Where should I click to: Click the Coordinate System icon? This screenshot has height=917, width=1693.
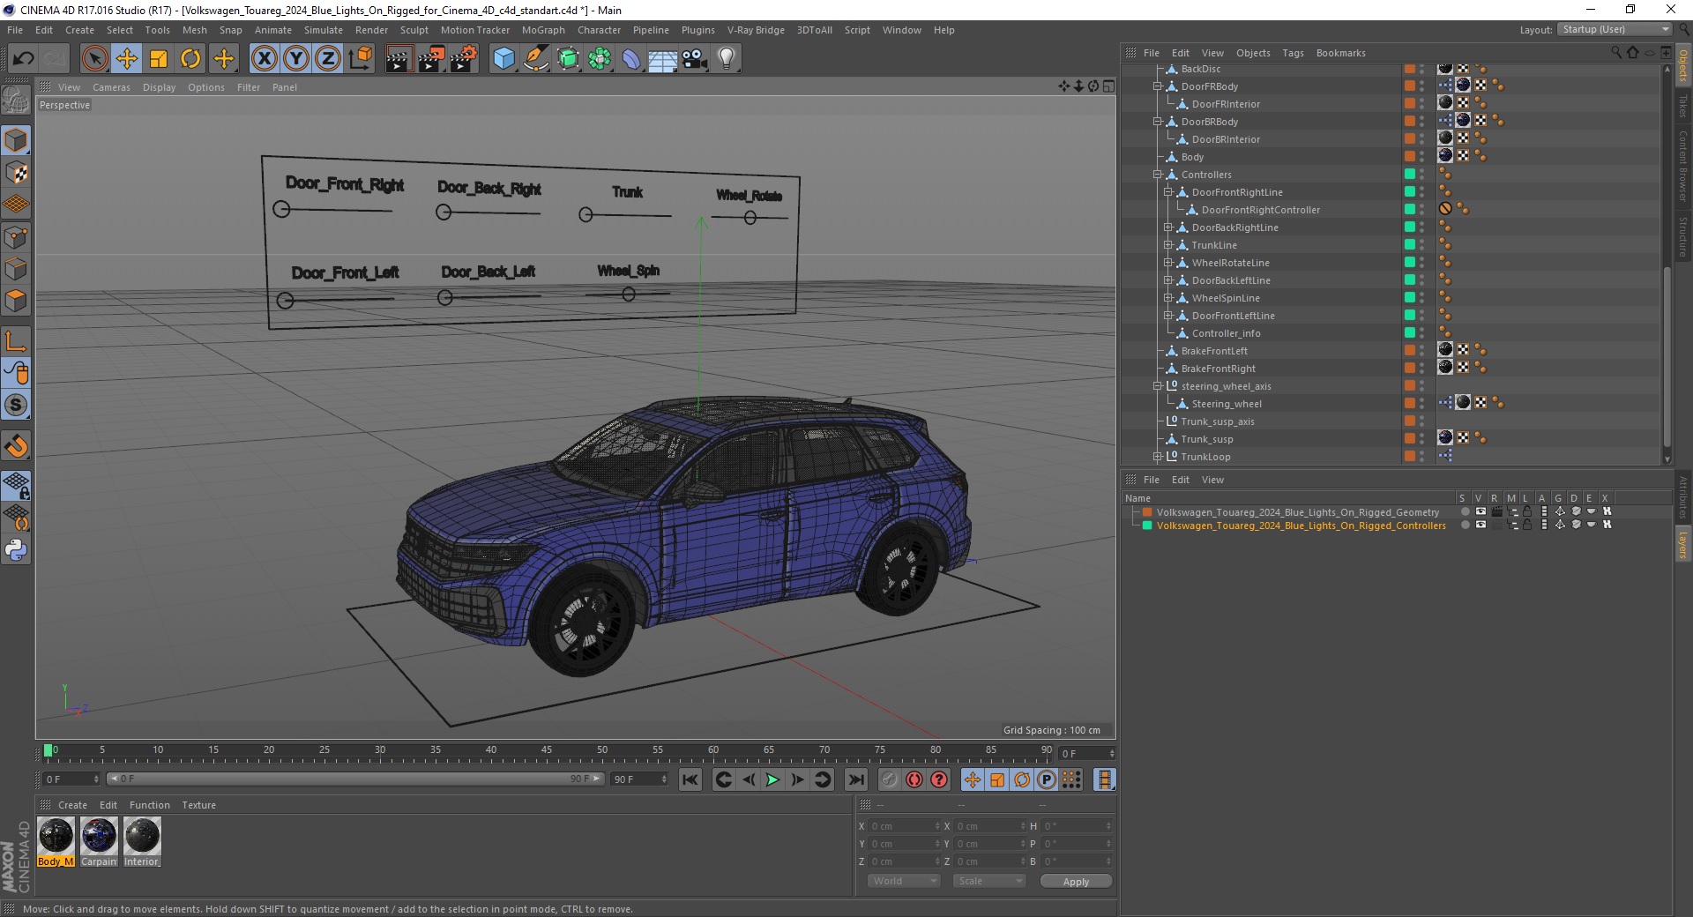(x=360, y=59)
